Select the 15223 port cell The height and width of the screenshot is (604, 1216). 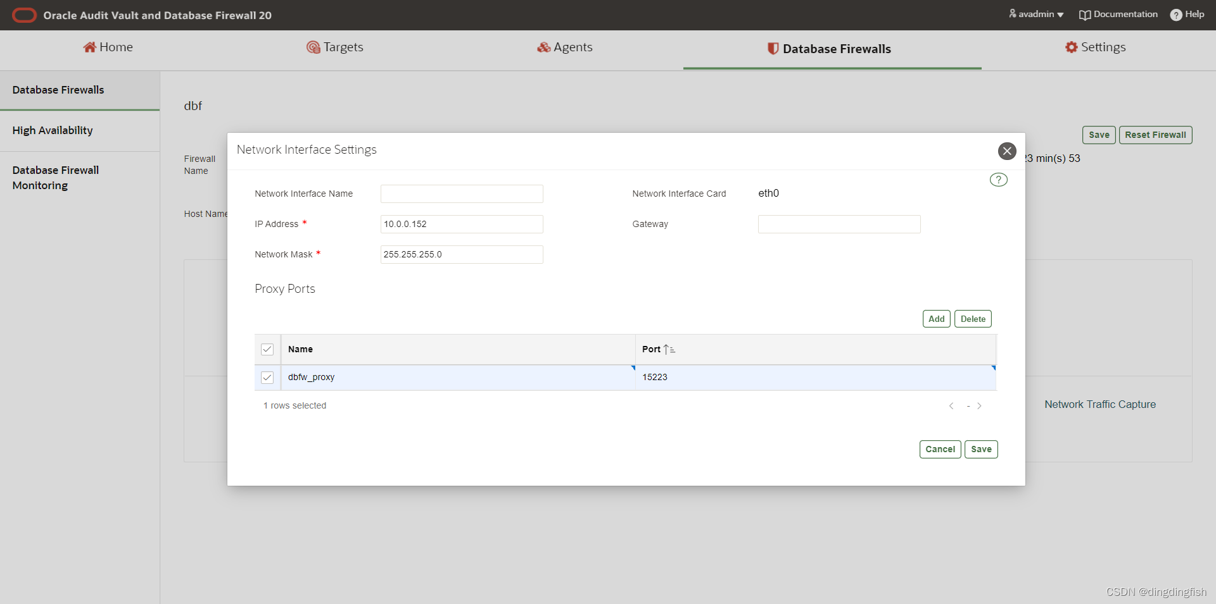coord(816,378)
